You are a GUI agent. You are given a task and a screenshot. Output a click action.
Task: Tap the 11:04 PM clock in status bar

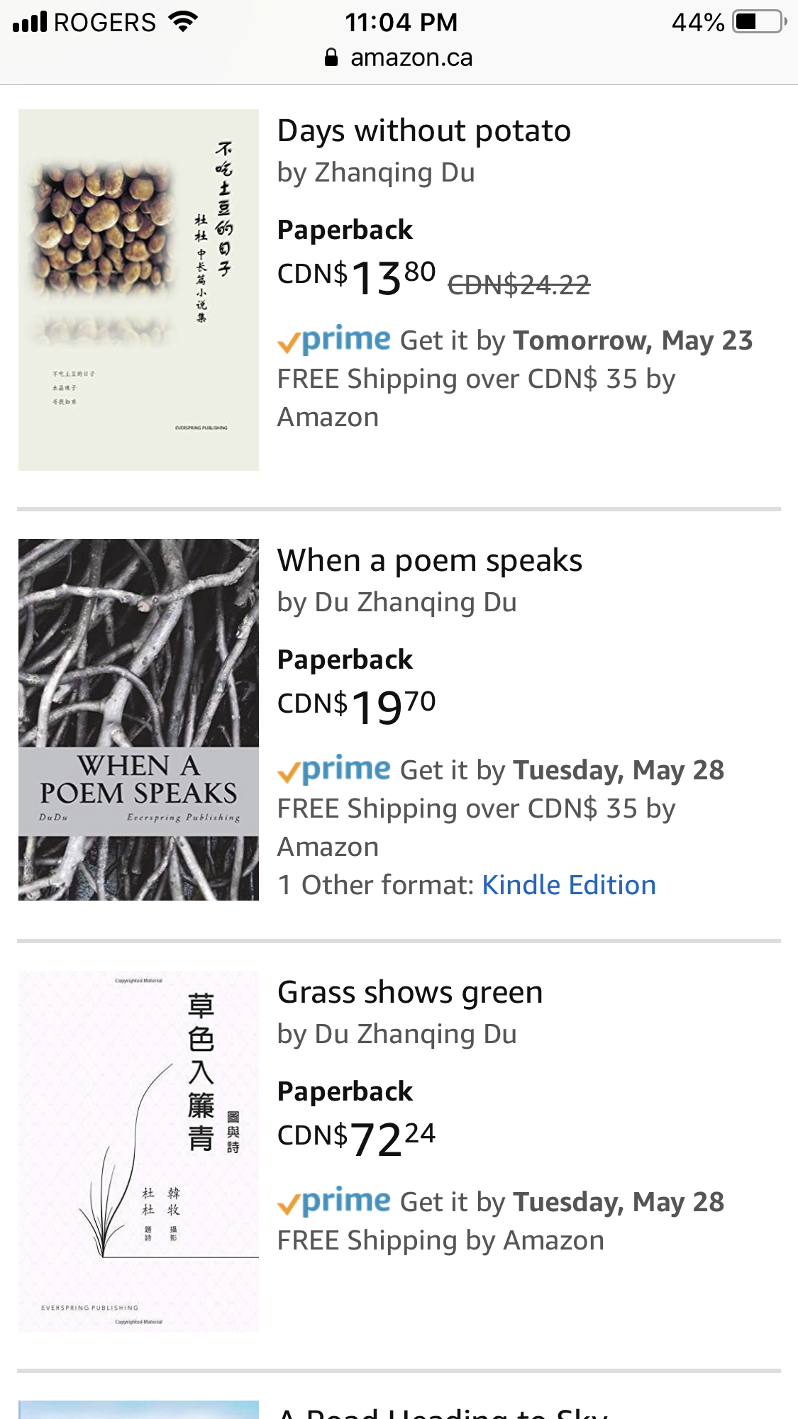401,22
